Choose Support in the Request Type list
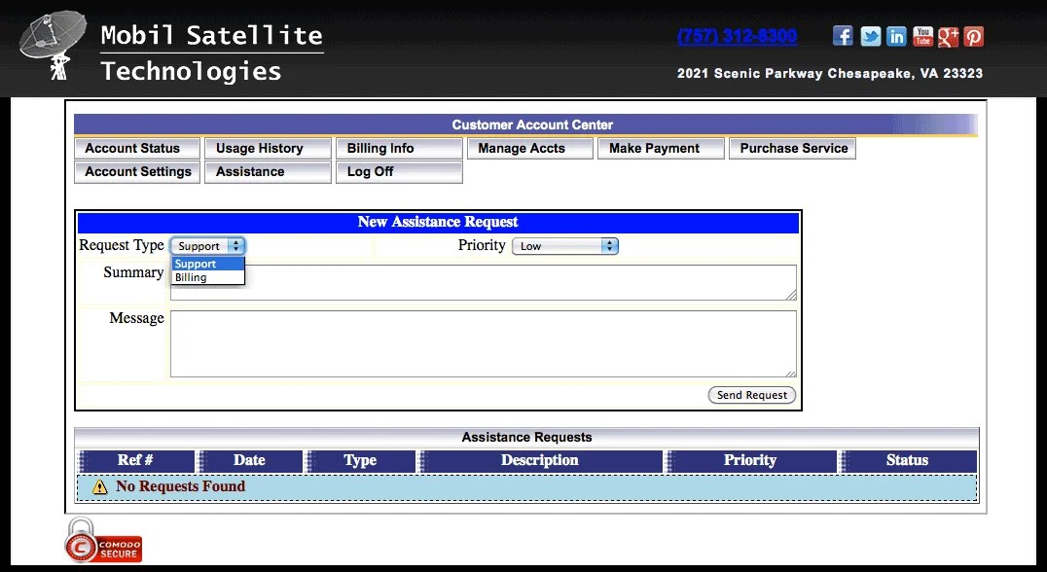The image size is (1047, 572). pyautogui.click(x=207, y=264)
